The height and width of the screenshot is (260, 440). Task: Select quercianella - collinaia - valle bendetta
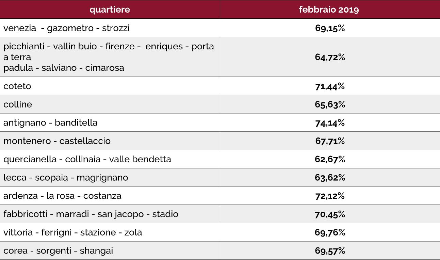[87, 159]
